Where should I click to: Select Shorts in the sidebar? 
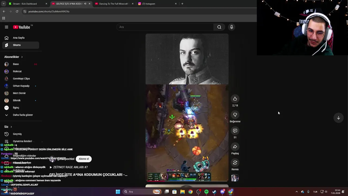[x=21, y=45]
